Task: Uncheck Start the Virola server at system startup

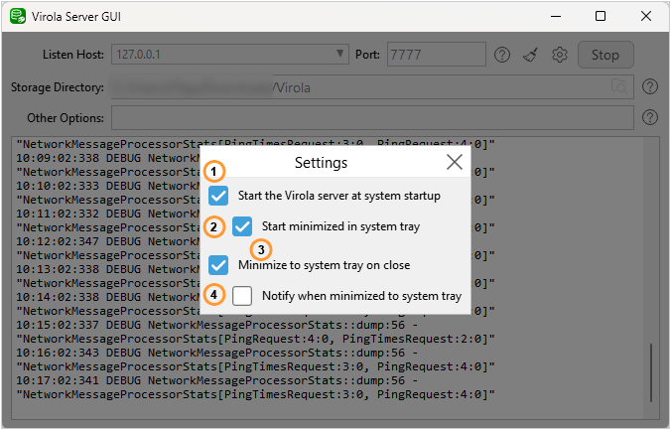Action: click(x=218, y=196)
